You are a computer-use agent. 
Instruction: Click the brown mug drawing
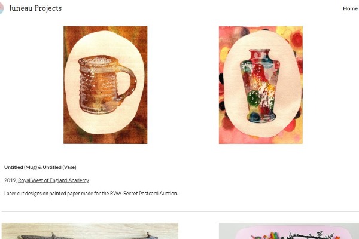[107, 85]
